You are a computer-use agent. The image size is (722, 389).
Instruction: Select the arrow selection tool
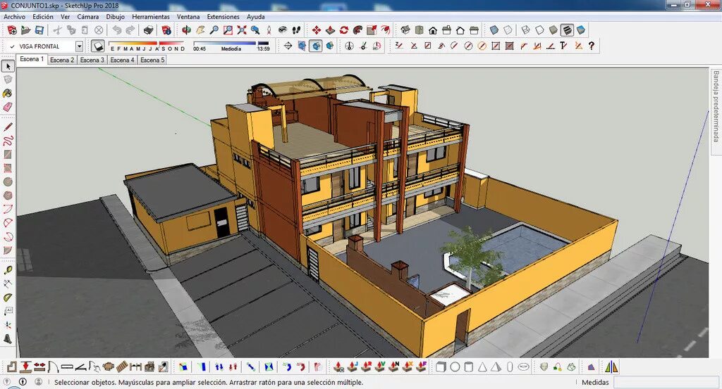[8, 67]
